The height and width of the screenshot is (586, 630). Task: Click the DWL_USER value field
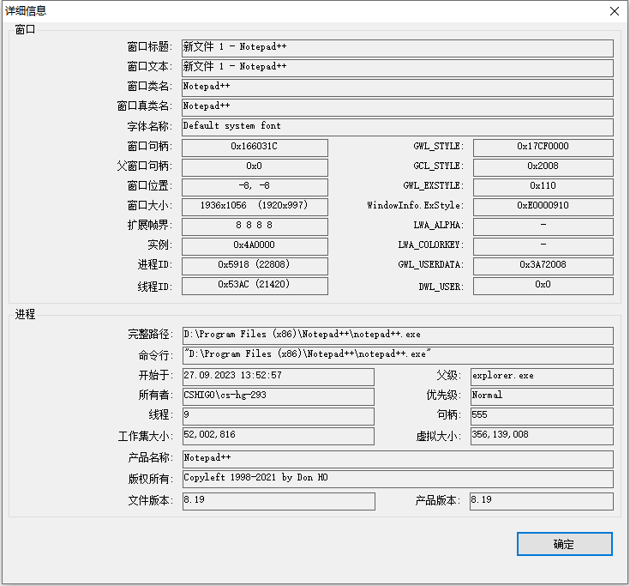point(543,286)
